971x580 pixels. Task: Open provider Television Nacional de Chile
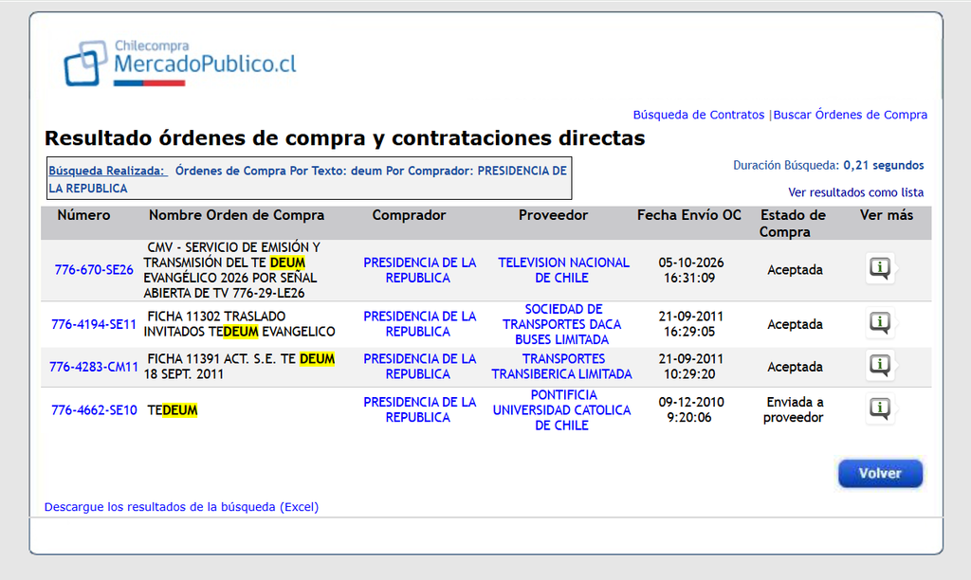563,270
